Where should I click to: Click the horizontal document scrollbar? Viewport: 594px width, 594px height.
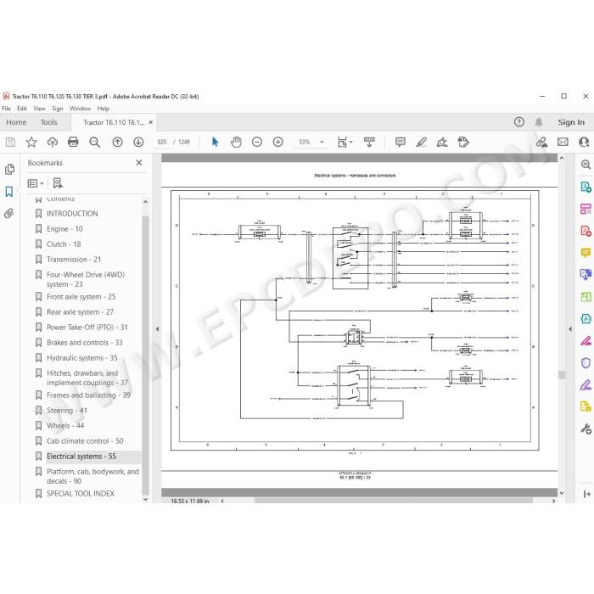pos(394,501)
